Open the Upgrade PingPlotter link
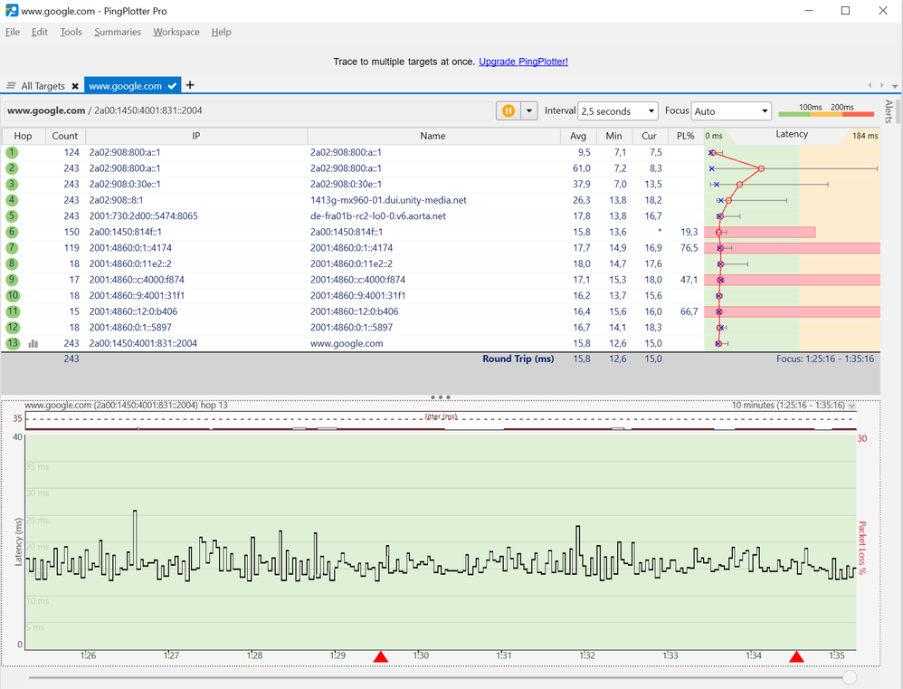Screen dimensions: 903x689 [x=523, y=62]
